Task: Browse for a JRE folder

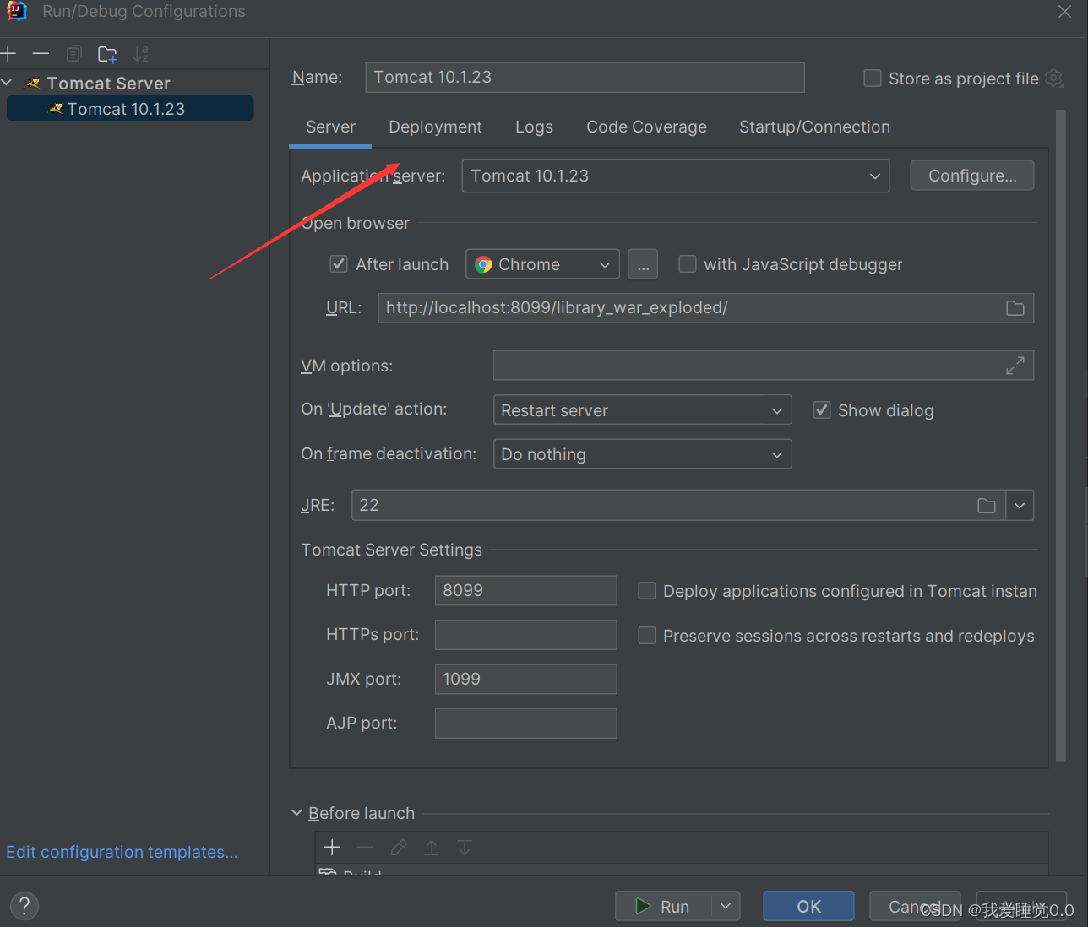Action: [x=987, y=506]
